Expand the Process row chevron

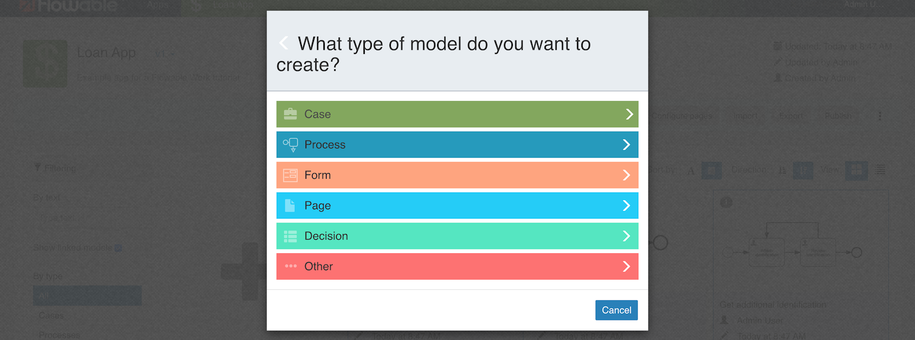[627, 145]
